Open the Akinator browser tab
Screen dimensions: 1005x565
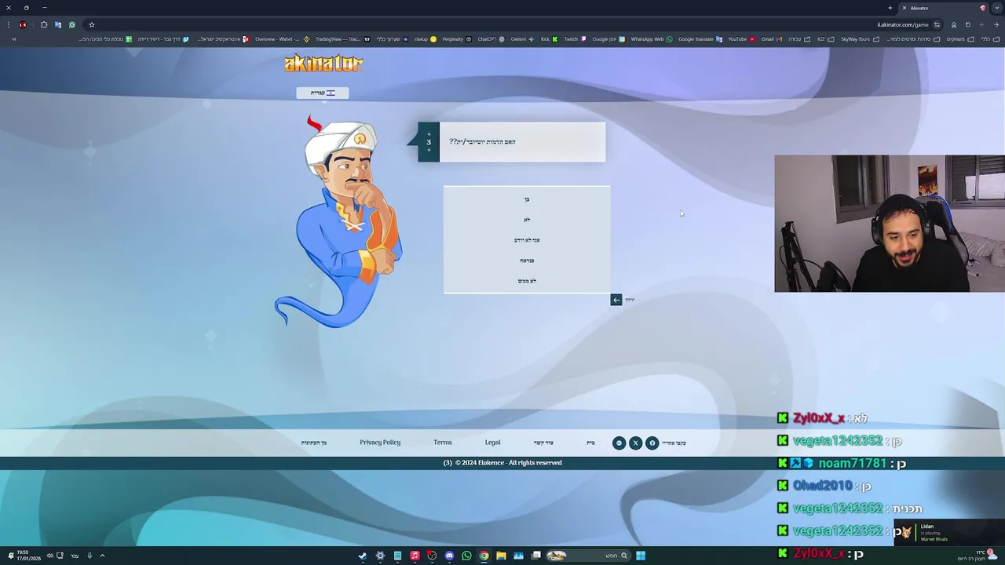pyautogui.click(x=942, y=8)
